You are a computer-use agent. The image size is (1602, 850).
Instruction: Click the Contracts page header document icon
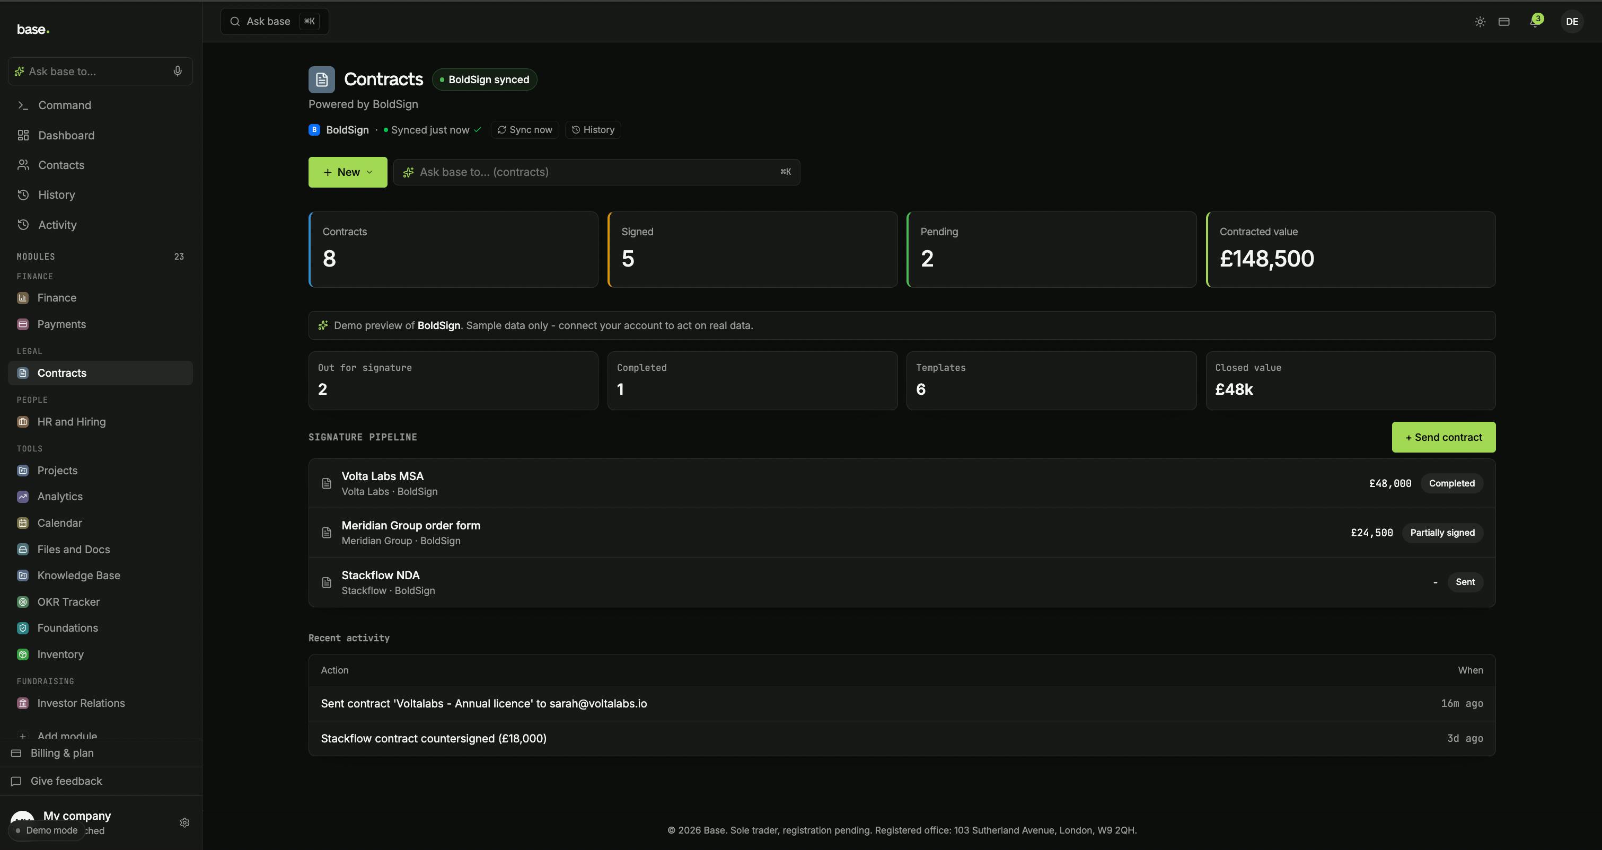[x=322, y=79]
